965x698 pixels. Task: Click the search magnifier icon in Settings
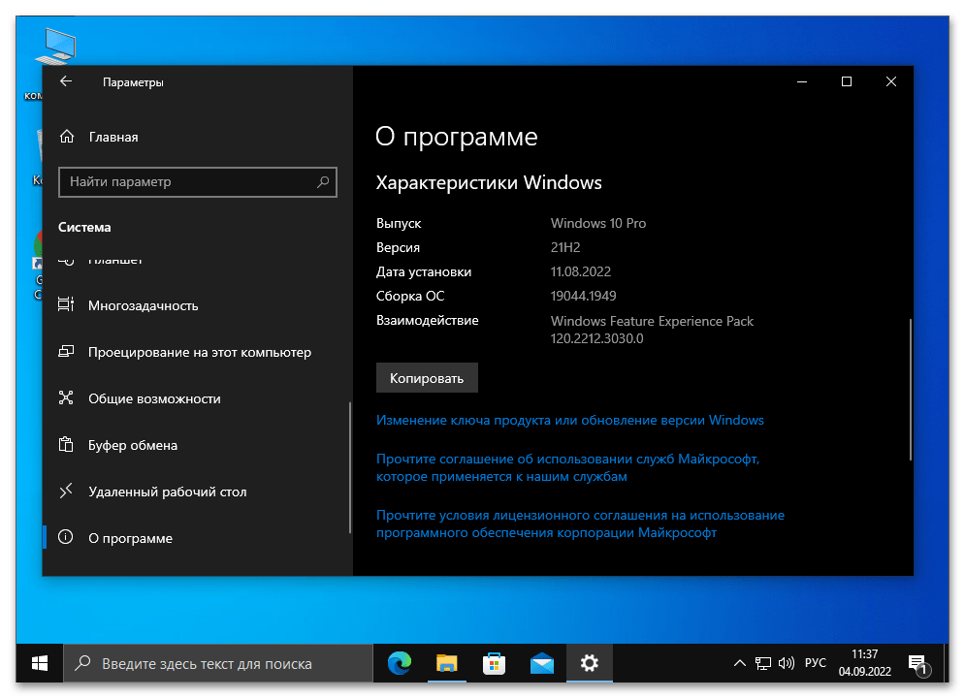pos(323,181)
